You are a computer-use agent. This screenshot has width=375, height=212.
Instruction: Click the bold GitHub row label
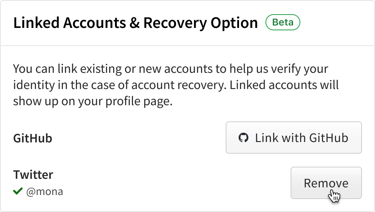tap(33, 138)
